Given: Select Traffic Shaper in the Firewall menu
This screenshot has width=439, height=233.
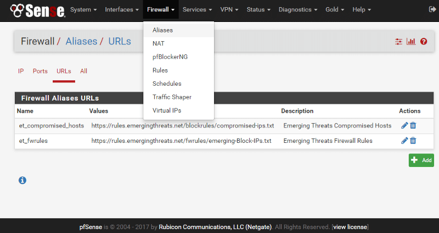Looking at the screenshot, I should (179, 97).
